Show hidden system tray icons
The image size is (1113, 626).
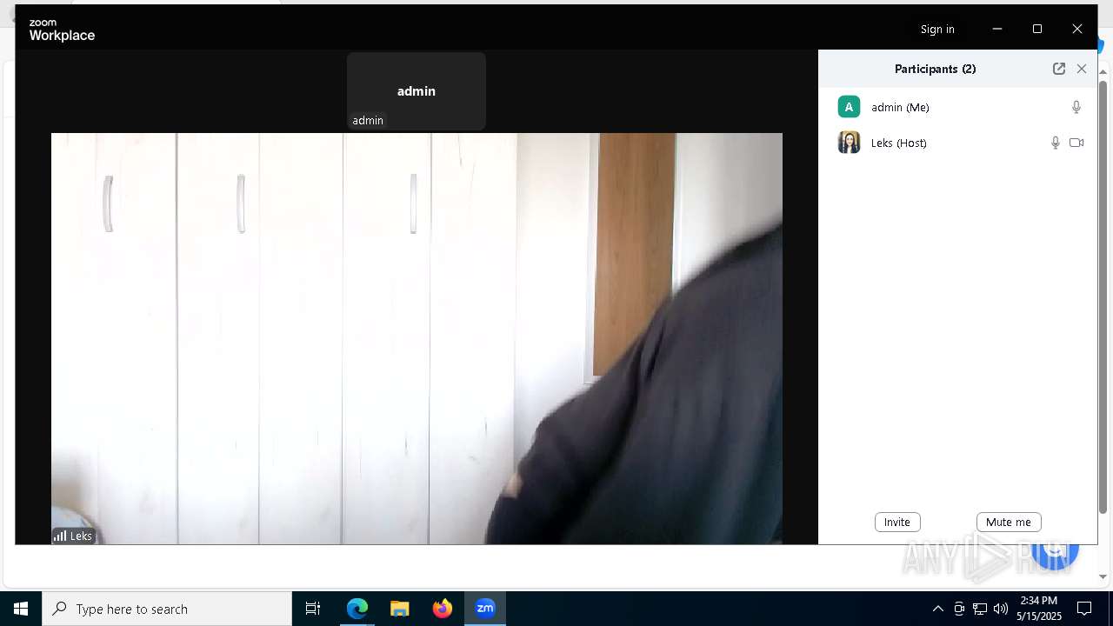(x=937, y=609)
